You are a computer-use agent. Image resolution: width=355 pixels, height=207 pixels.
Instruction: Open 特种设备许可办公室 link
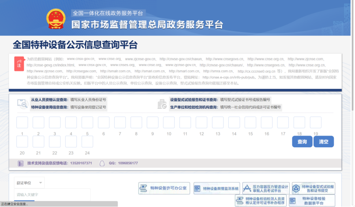pyautogui.click(x=164, y=188)
